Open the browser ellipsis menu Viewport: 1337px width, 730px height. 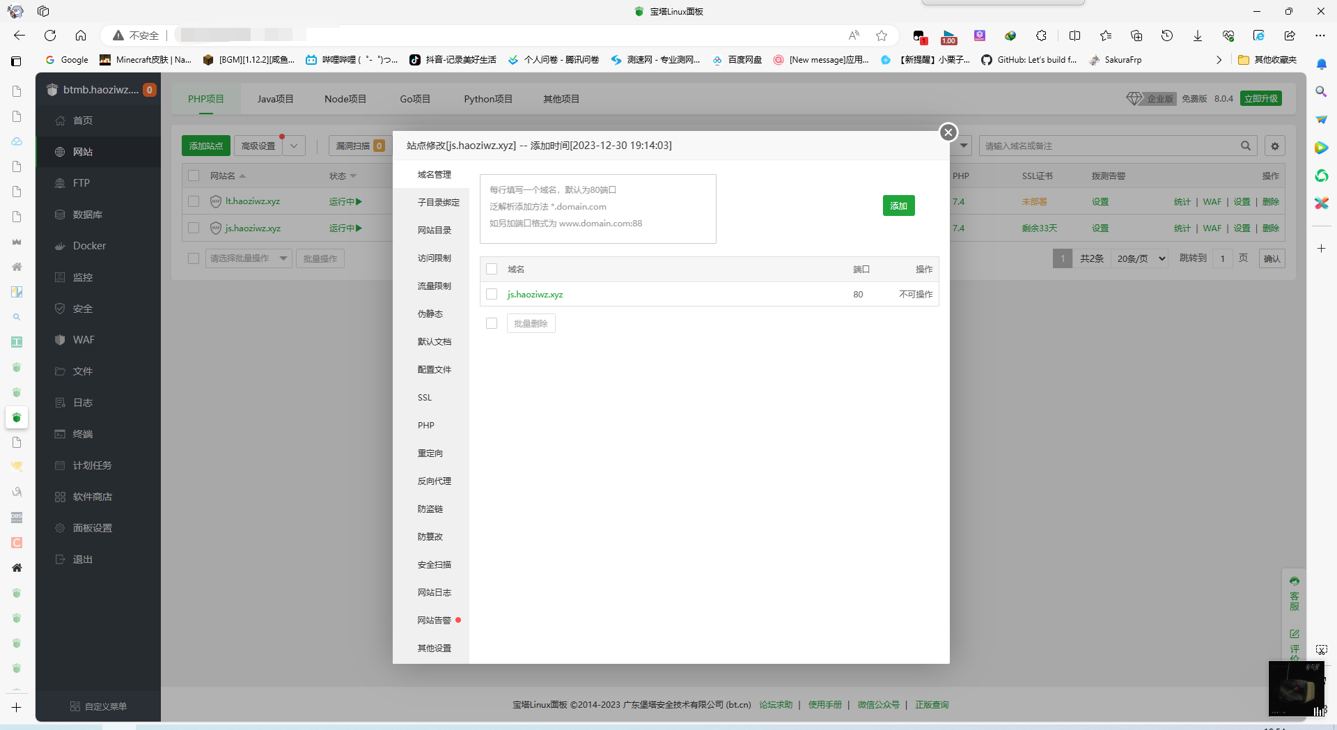click(x=1320, y=36)
